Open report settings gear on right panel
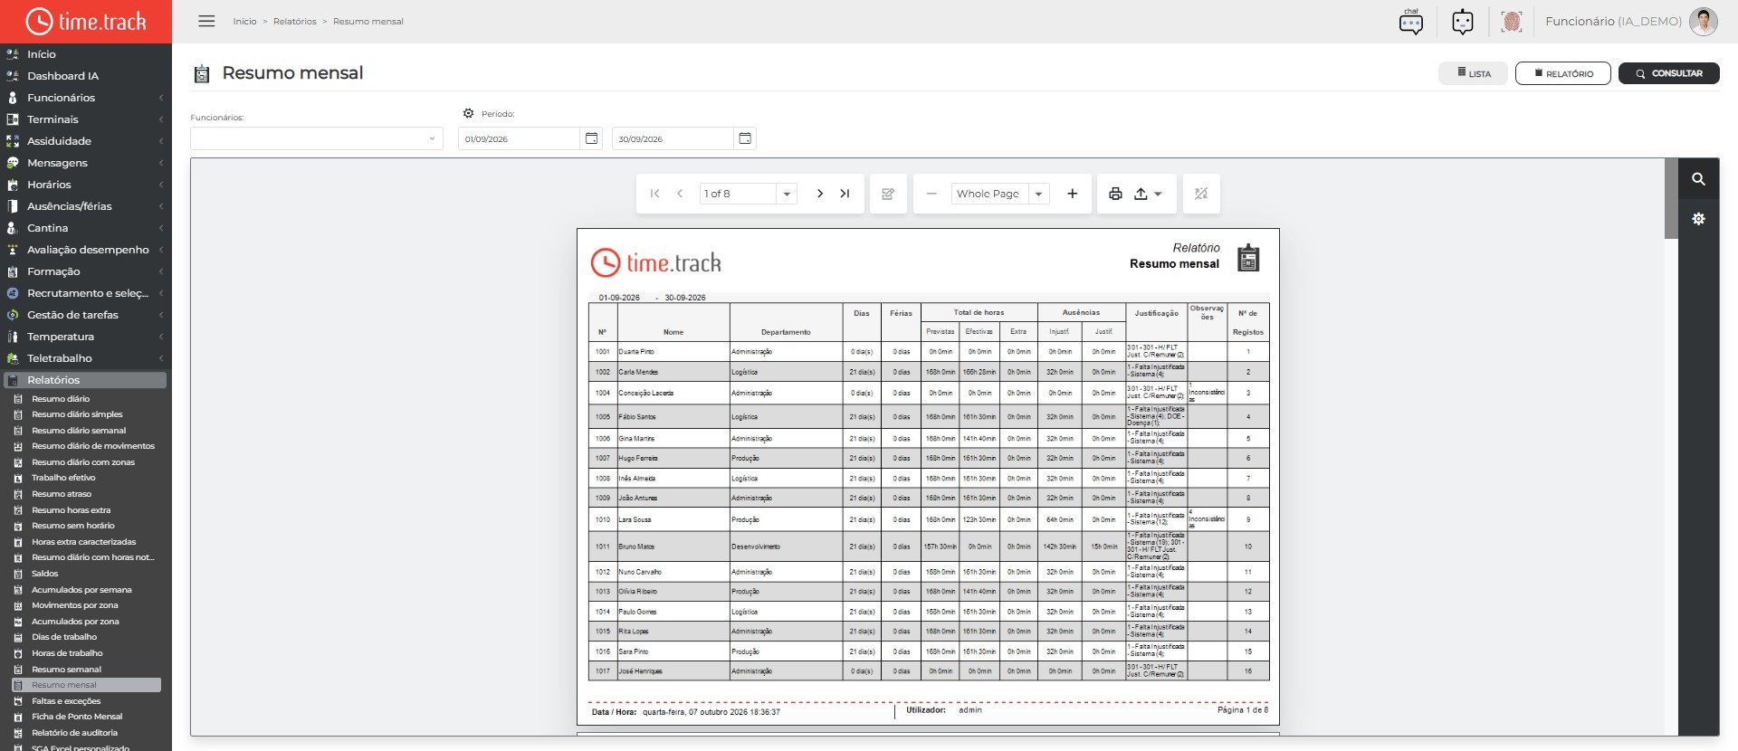Screen dimensions: 1738x751 coord(1698,219)
